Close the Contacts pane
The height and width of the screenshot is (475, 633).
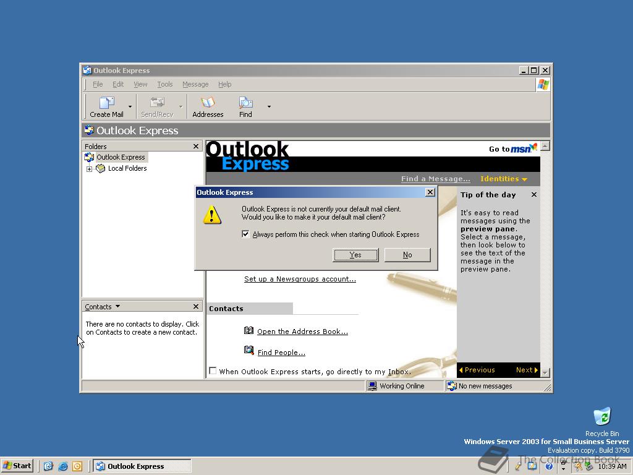click(196, 307)
